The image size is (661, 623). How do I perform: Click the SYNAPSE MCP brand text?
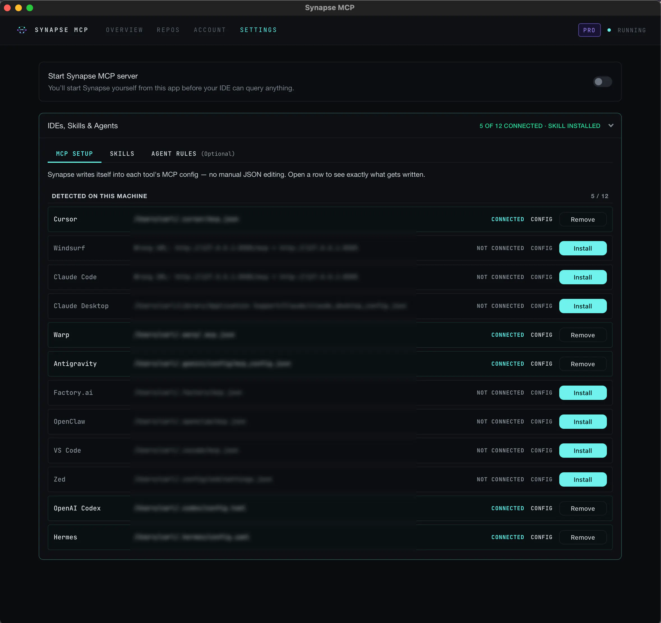click(x=61, y=30)
